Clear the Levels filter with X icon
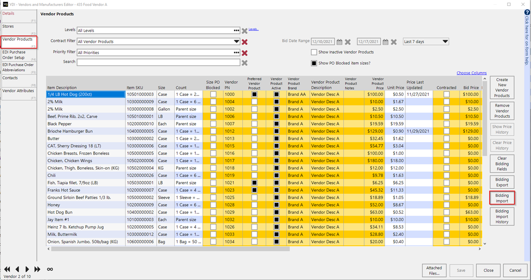This screenshot has width=531, height=280. pyautogui.click(x=245, y=31)
